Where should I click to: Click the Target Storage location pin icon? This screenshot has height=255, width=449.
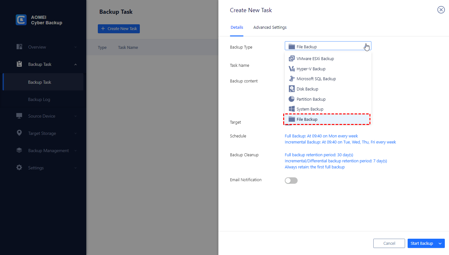click(19, 133)
